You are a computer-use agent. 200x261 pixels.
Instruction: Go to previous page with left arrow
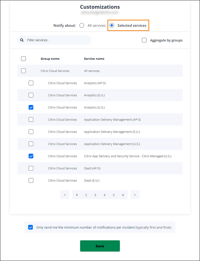(x=65, y=195)
